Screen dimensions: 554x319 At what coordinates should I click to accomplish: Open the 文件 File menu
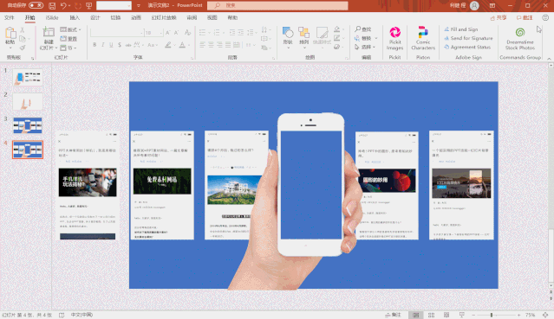coord(10,17)
